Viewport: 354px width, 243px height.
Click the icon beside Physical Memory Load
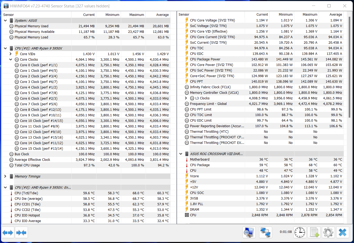click(11, 37)
